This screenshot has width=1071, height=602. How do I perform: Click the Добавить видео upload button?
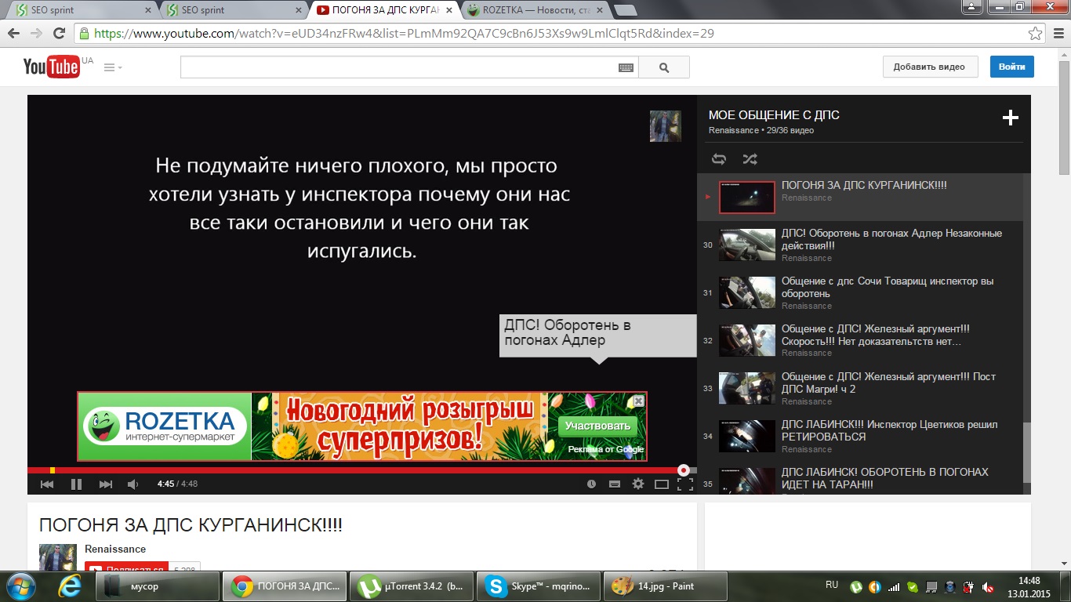[930, 67]
